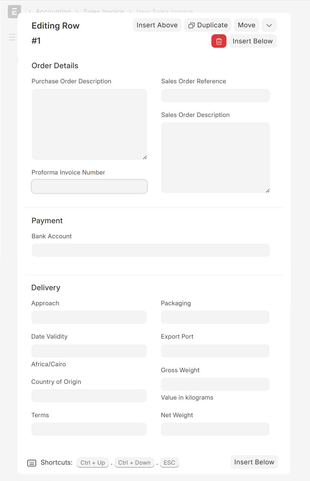Open the Bank Account link field

click(151, 250)
